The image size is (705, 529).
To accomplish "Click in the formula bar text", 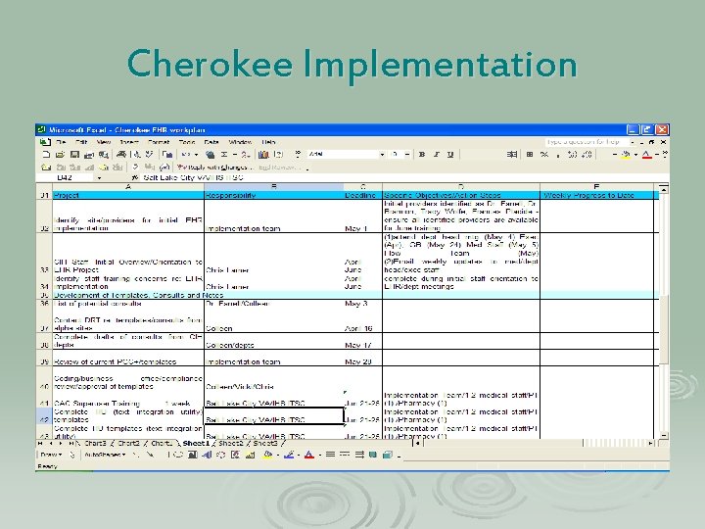I will click(193, 177).
